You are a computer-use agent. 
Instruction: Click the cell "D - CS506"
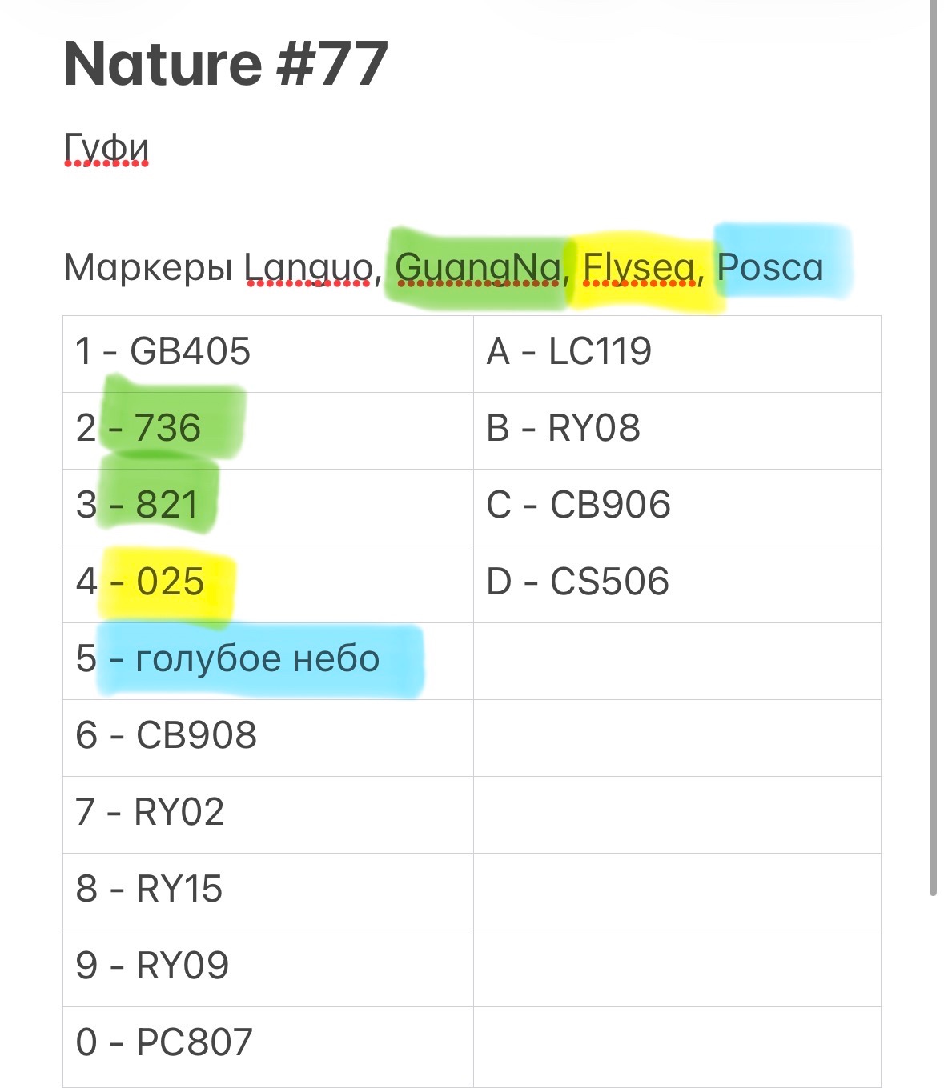click(677, 584)
